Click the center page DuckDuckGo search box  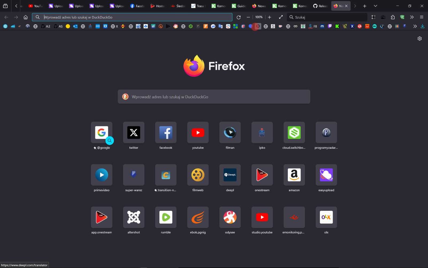(x=214, y=97)
